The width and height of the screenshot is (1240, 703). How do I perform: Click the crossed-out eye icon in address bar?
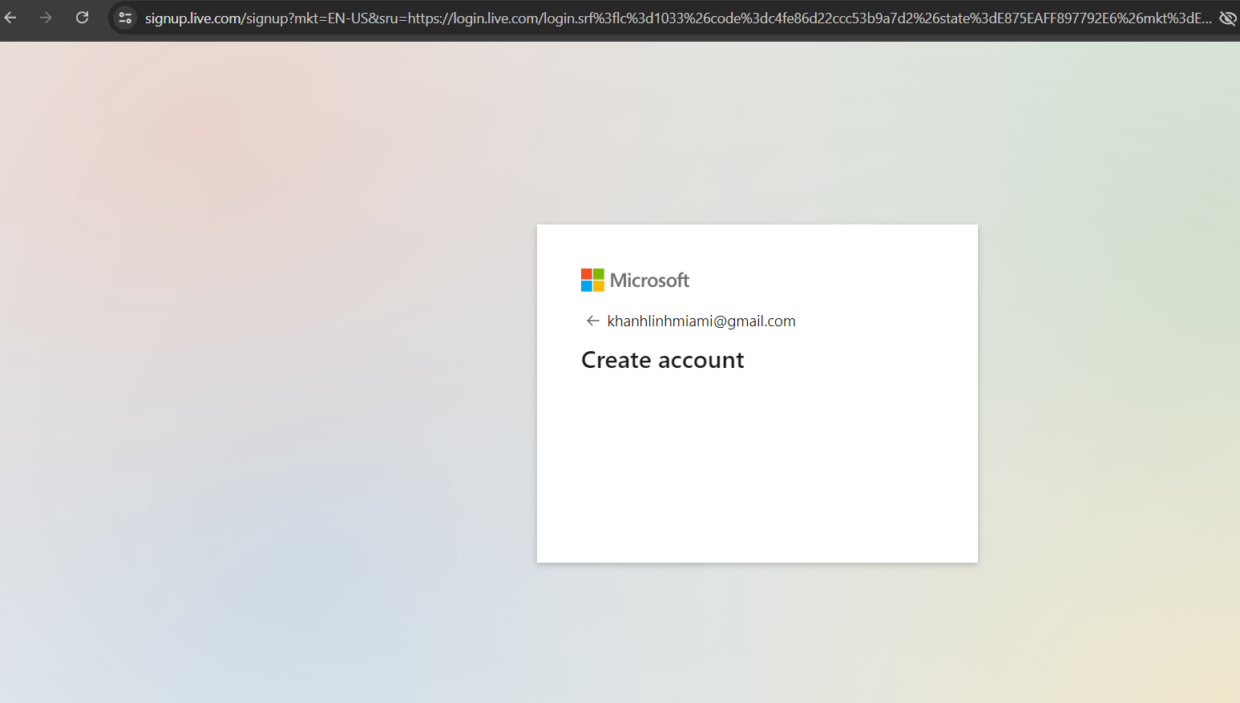pyautogui.click(x=1227, y=18)
